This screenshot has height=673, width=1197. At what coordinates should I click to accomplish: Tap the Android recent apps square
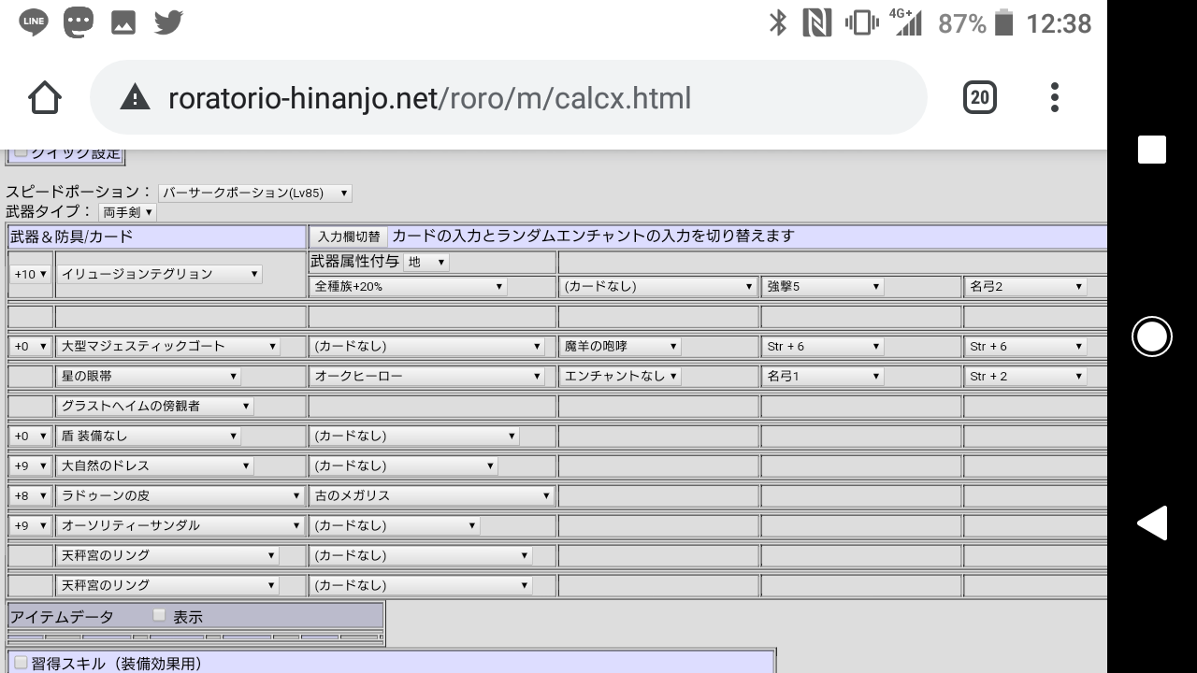1152,150
